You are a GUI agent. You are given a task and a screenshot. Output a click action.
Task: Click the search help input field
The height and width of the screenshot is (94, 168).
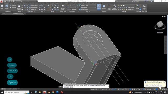pos(124,1)
